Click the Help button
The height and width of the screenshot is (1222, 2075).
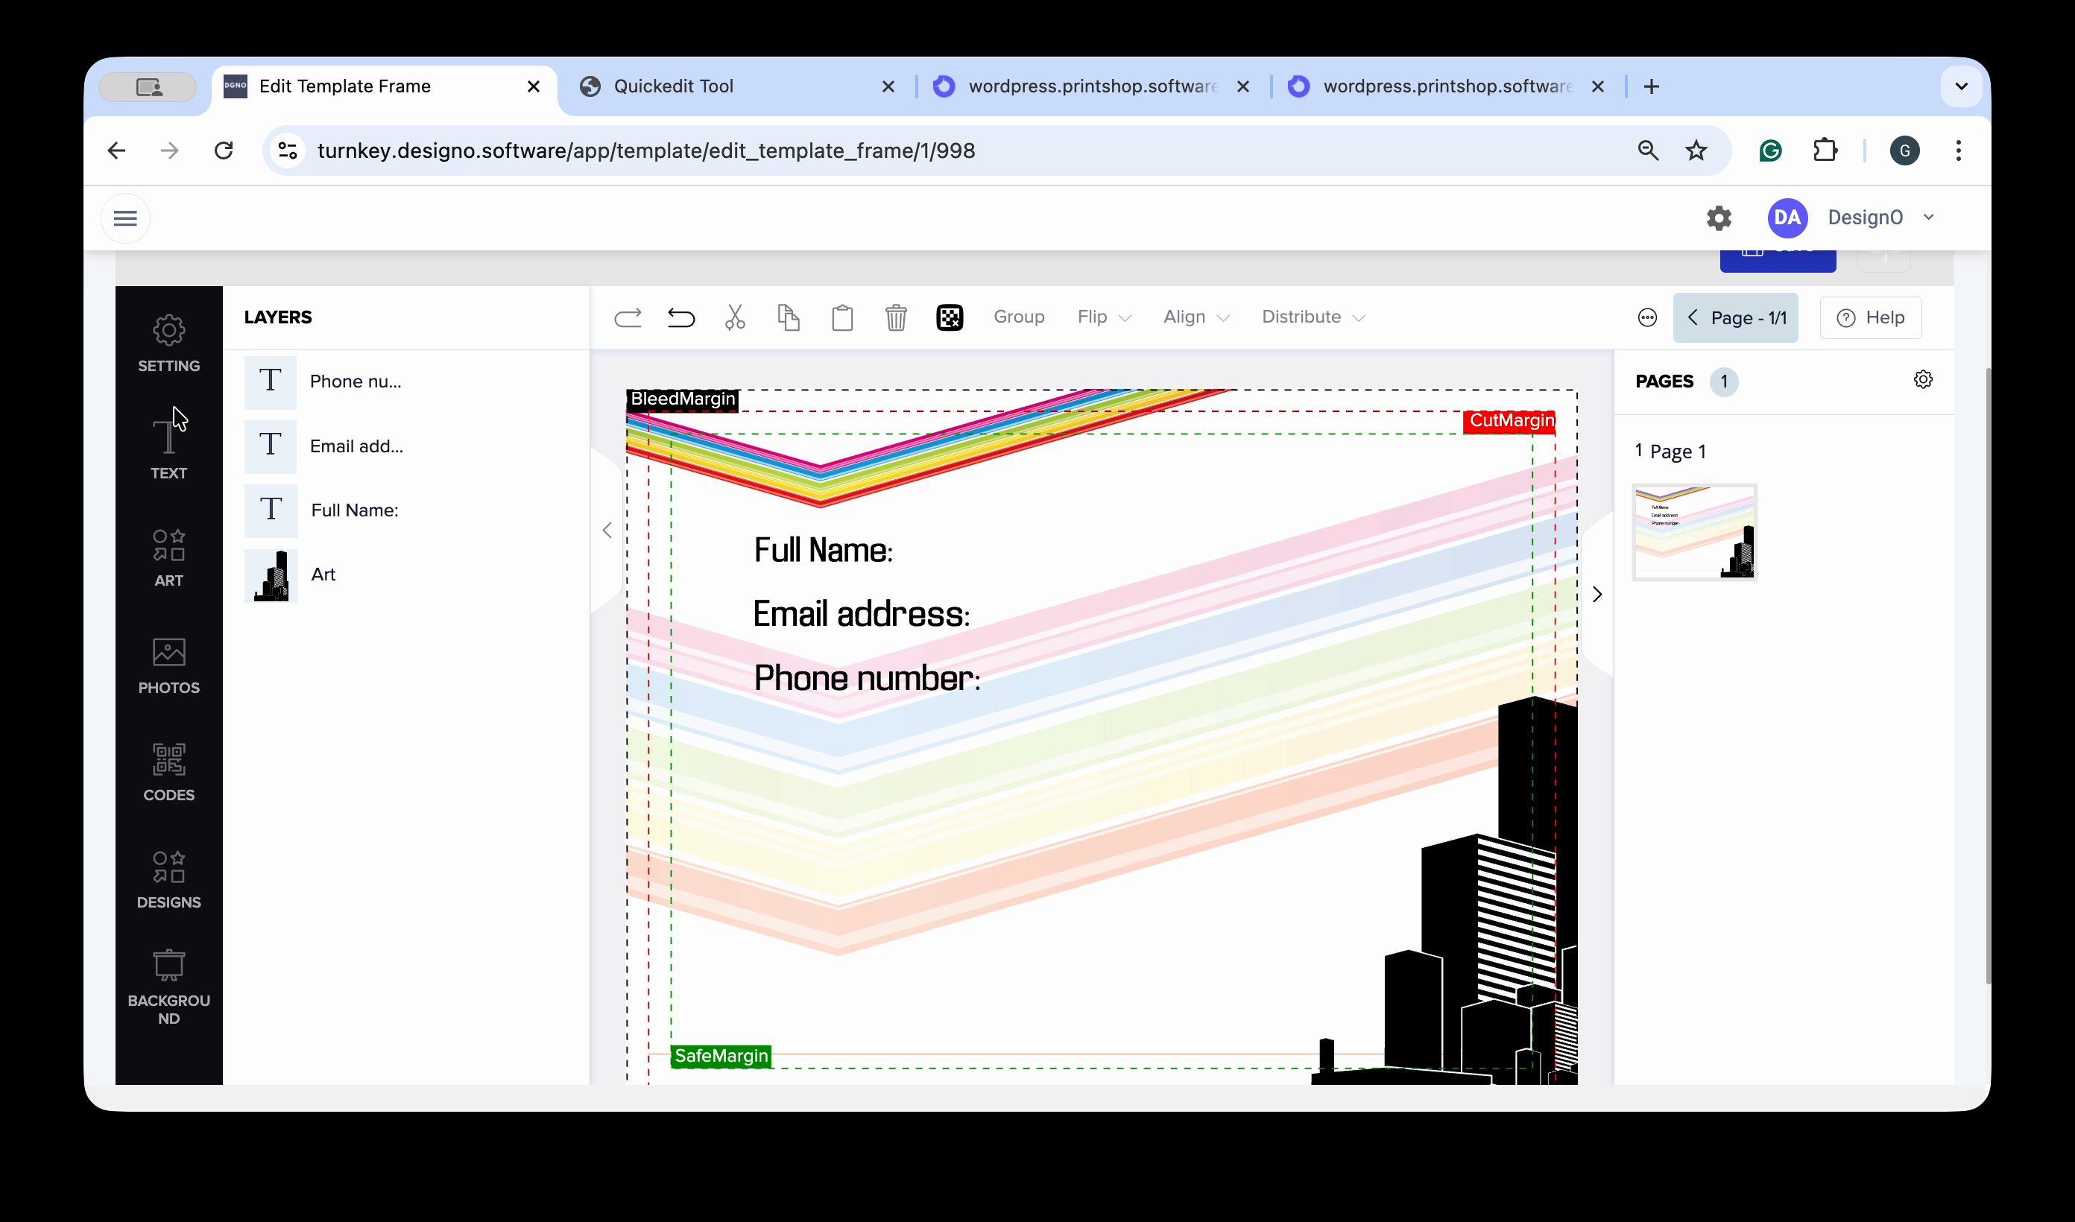pyautogui.click(x=1870, y=318)
